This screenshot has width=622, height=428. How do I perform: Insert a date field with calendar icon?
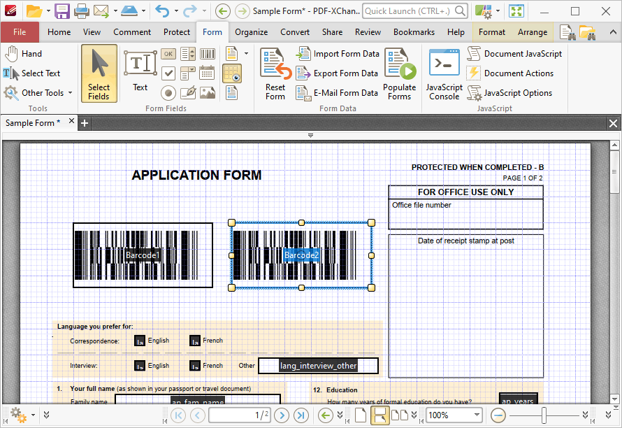[207, 73]
